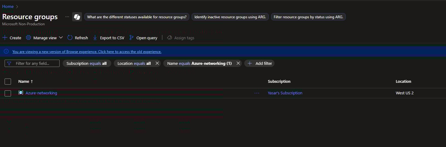Open the ellipsis menu next to Resource groups title
446x147 pixels.
[67, 17]
